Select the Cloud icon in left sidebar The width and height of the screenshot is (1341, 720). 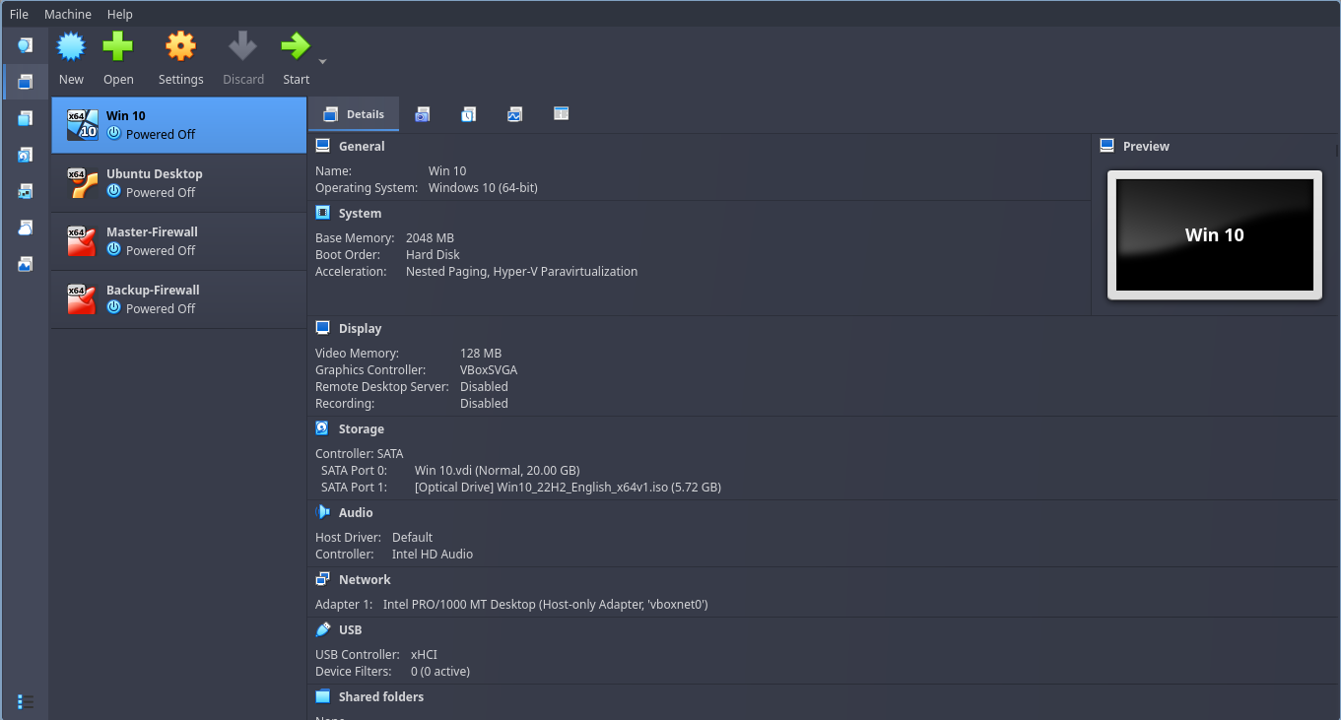click(x=26, y=228)
